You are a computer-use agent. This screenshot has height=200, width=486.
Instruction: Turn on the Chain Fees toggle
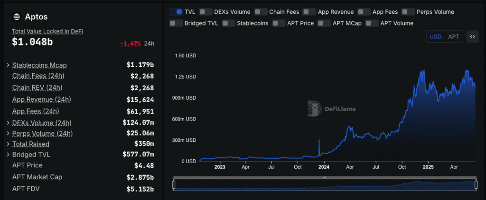point(261,11)
